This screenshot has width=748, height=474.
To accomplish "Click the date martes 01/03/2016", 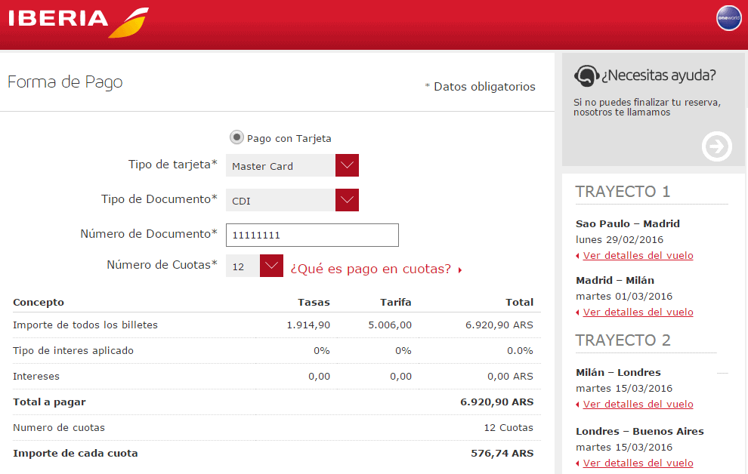I will pos(624,297).
